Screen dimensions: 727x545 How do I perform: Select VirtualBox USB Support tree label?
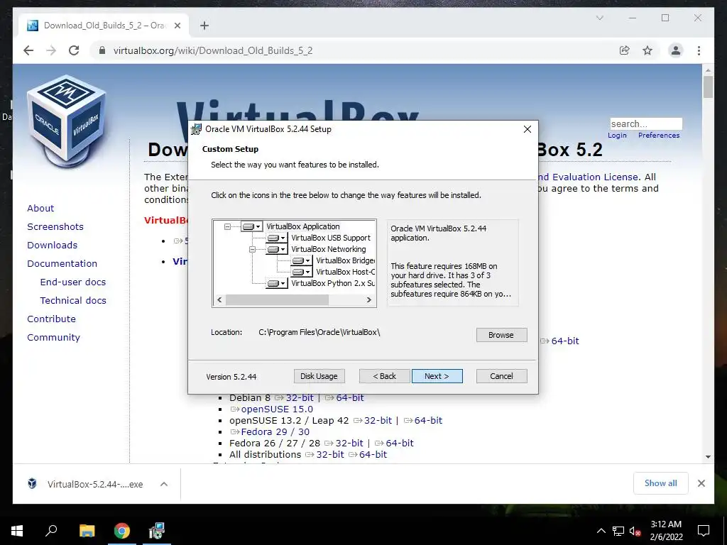(x=331, y=238)
